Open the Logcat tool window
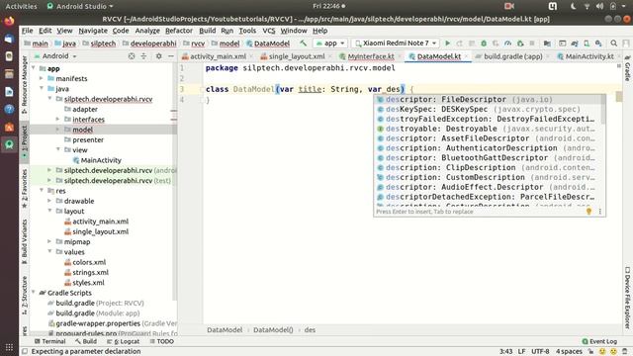Screen dimensions: 633x356 click(x=123, y=341)
